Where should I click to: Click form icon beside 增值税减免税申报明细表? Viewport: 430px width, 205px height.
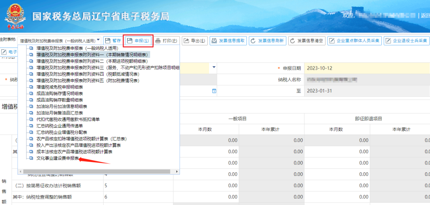tap(31, 87)
